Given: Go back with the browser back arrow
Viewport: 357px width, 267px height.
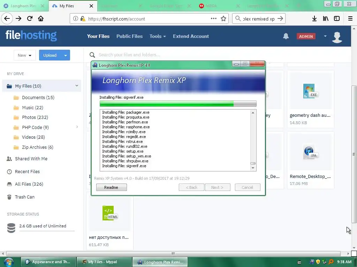Looking at the screenshot, I should (7, 19).
